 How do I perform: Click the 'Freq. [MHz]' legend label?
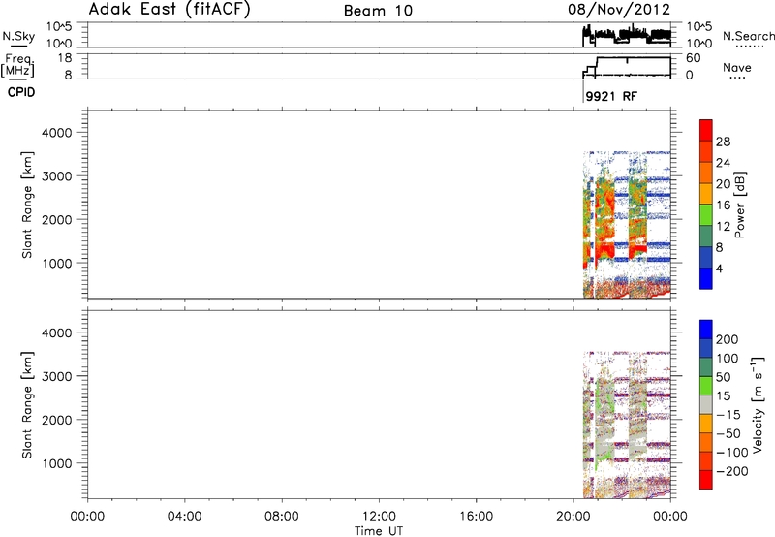coord(18,65)
